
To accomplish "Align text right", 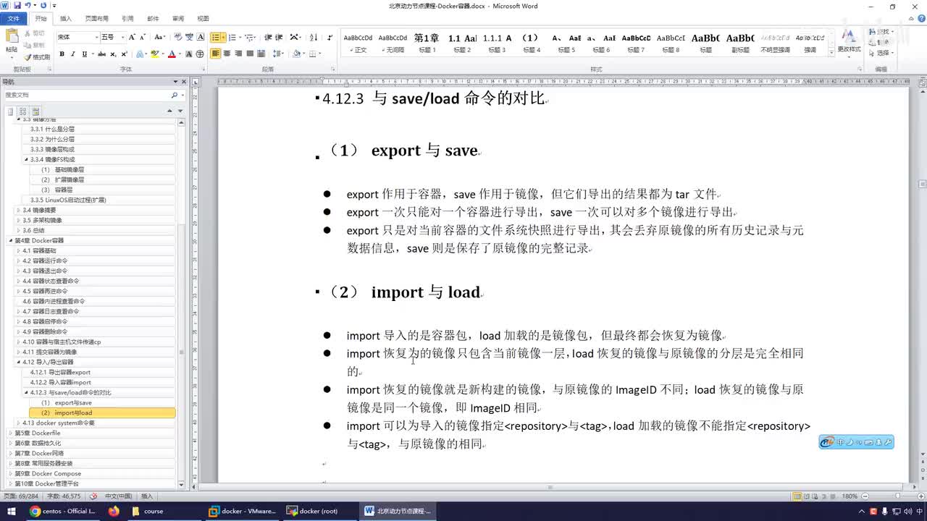I will point(238,54).
